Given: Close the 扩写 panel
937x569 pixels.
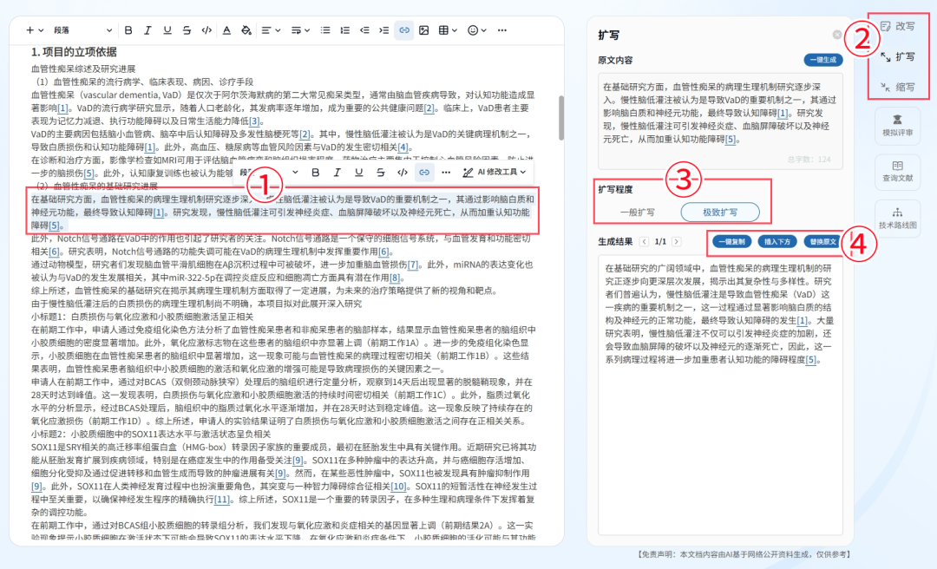Looking at the screenshot, I should coord(837,35).
